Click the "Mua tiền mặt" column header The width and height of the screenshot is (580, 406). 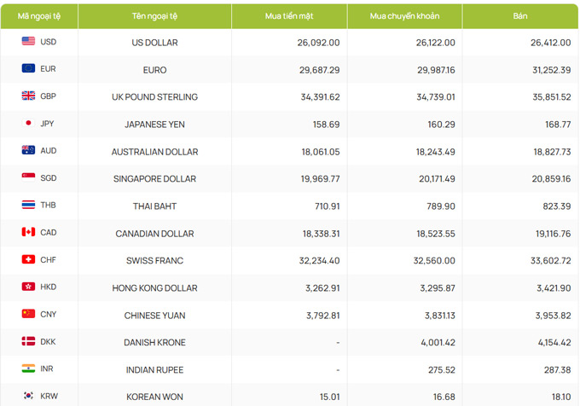289,16
